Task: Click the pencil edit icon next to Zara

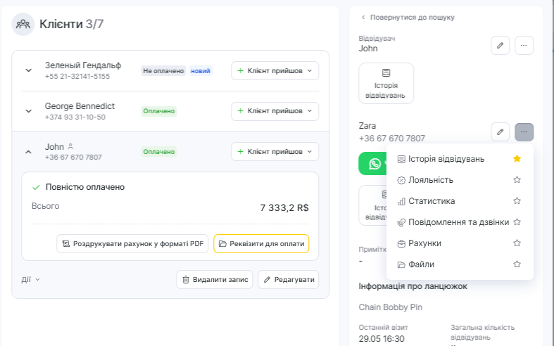Action: 500,132
